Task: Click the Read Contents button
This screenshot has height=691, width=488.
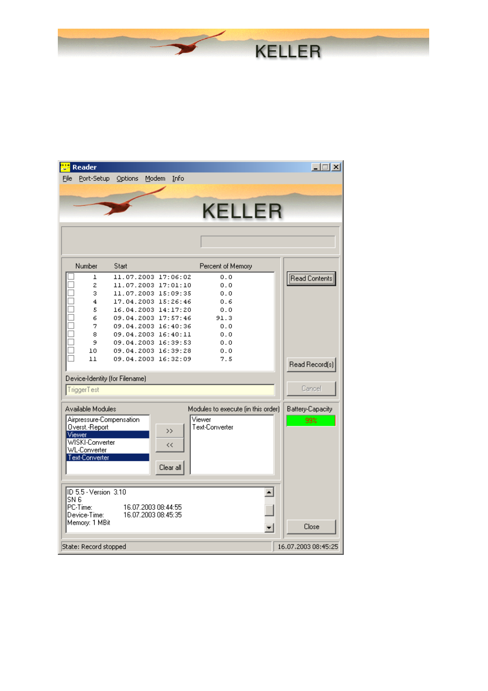Action: pyautogui.click(x=311, y=278)
